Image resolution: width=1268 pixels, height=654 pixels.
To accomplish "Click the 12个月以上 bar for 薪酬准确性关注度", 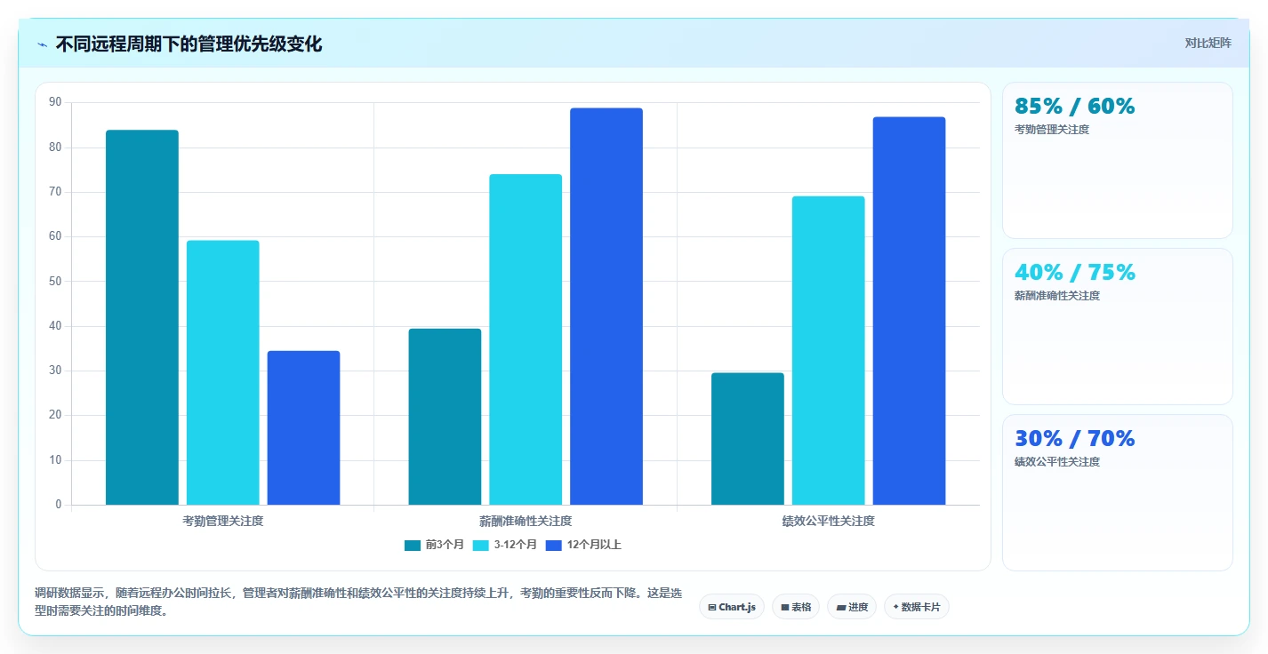I will [x=606, y=307].
